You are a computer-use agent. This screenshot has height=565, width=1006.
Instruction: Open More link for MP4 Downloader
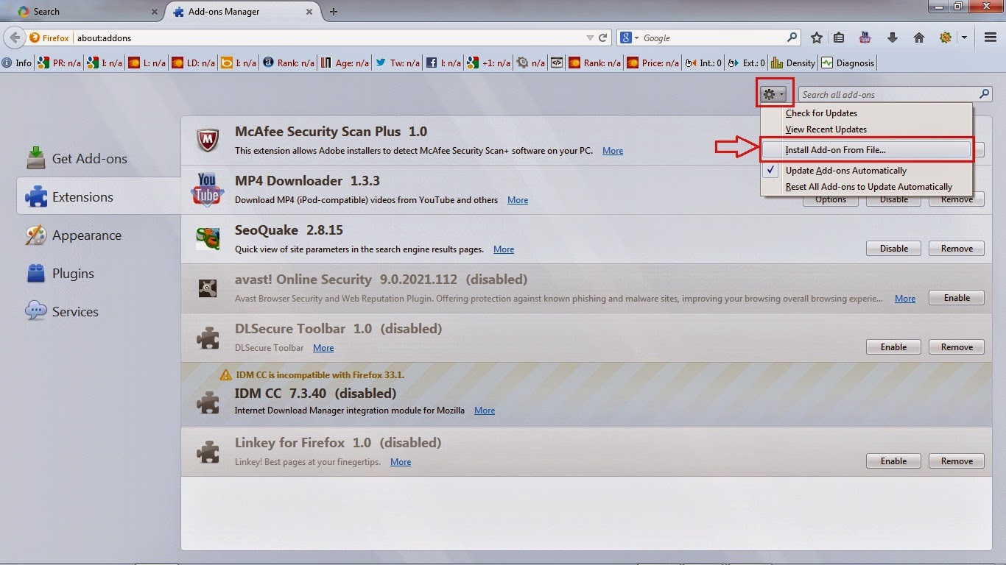[518, 200]
